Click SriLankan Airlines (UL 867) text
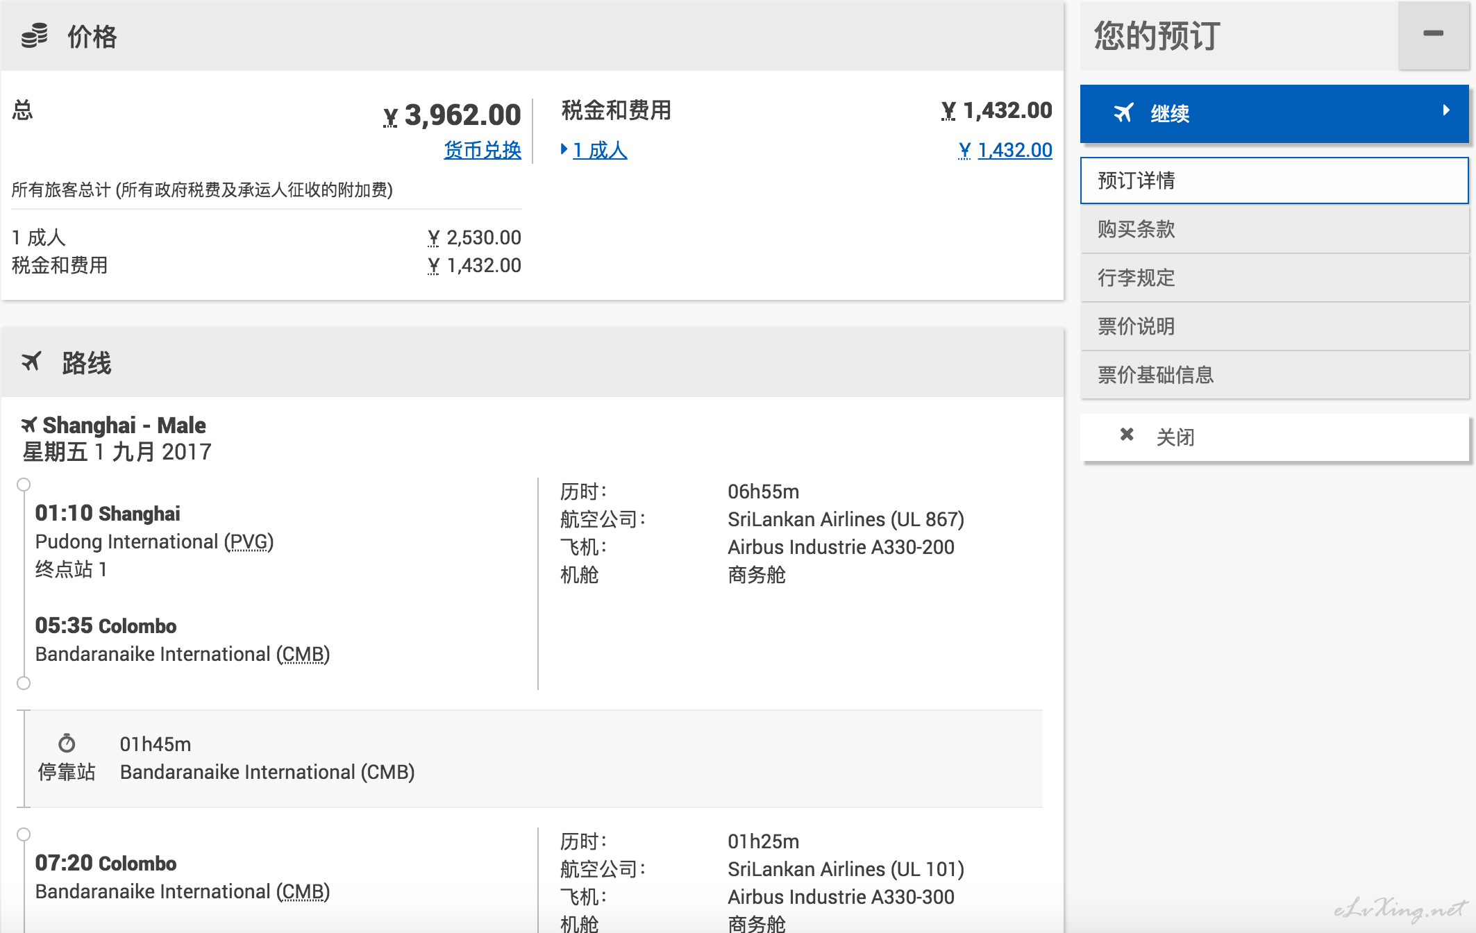 tap(846, 519)
